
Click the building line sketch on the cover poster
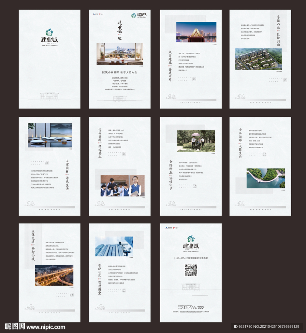pos(50,96)
